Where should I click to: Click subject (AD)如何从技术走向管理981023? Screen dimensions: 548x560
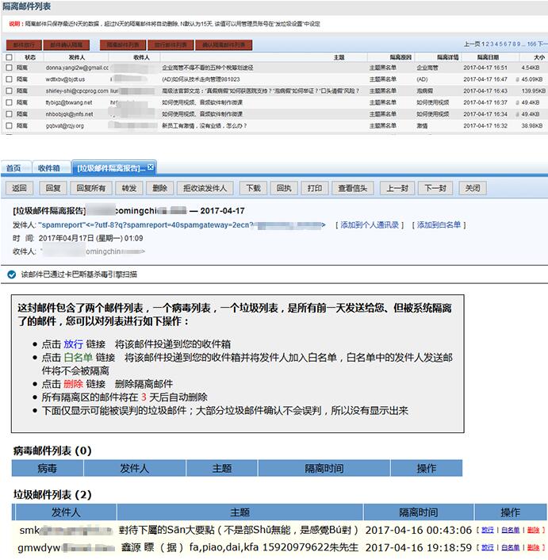click(x=201, y=79)
